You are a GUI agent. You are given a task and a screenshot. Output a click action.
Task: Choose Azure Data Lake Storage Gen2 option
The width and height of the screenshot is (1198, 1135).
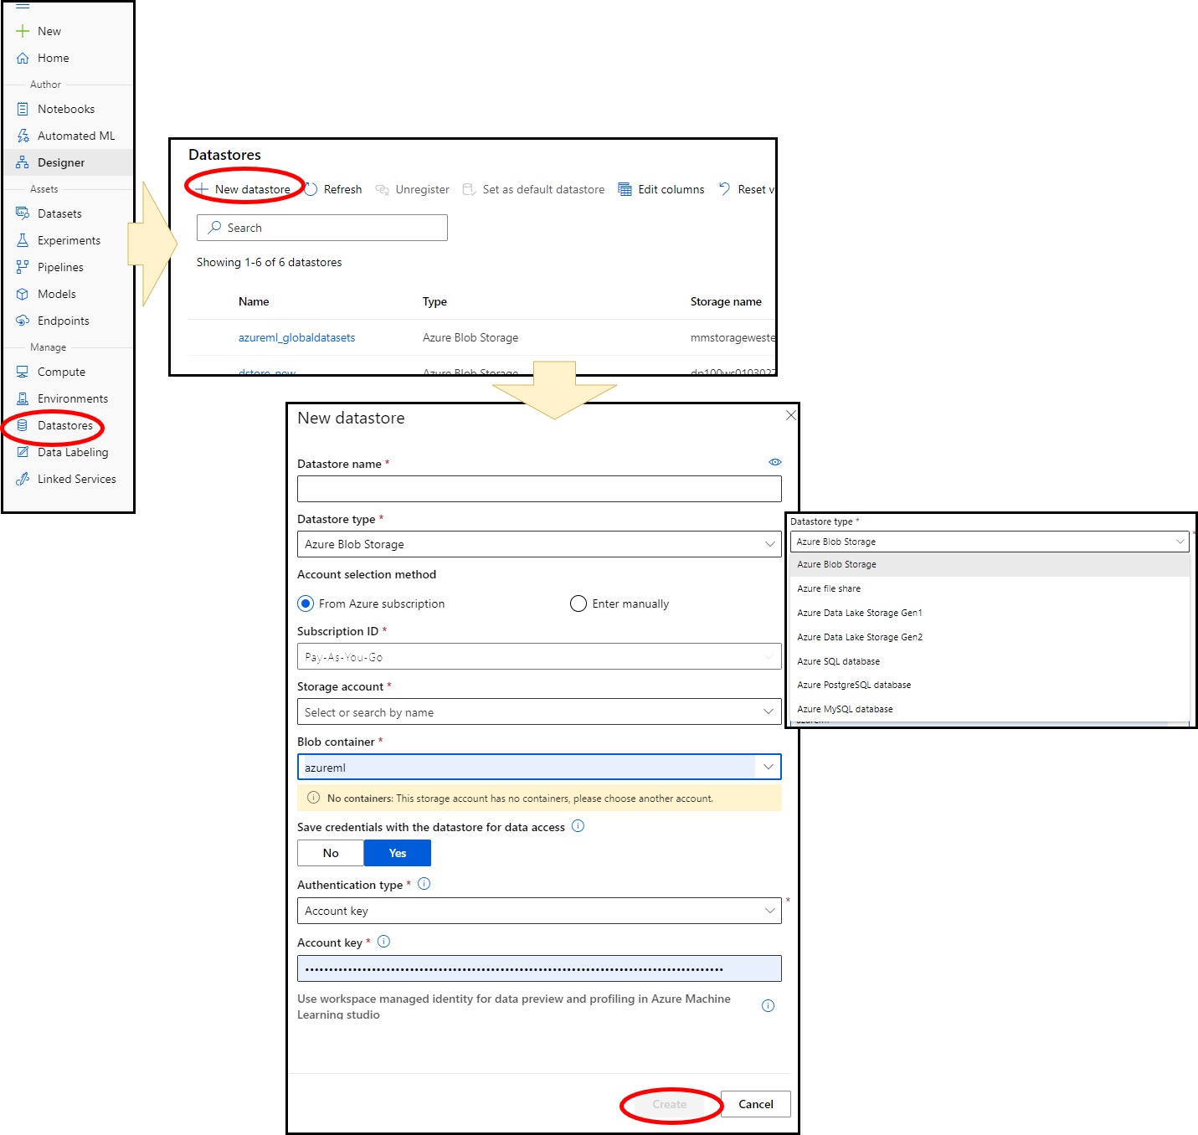[990, 637]
